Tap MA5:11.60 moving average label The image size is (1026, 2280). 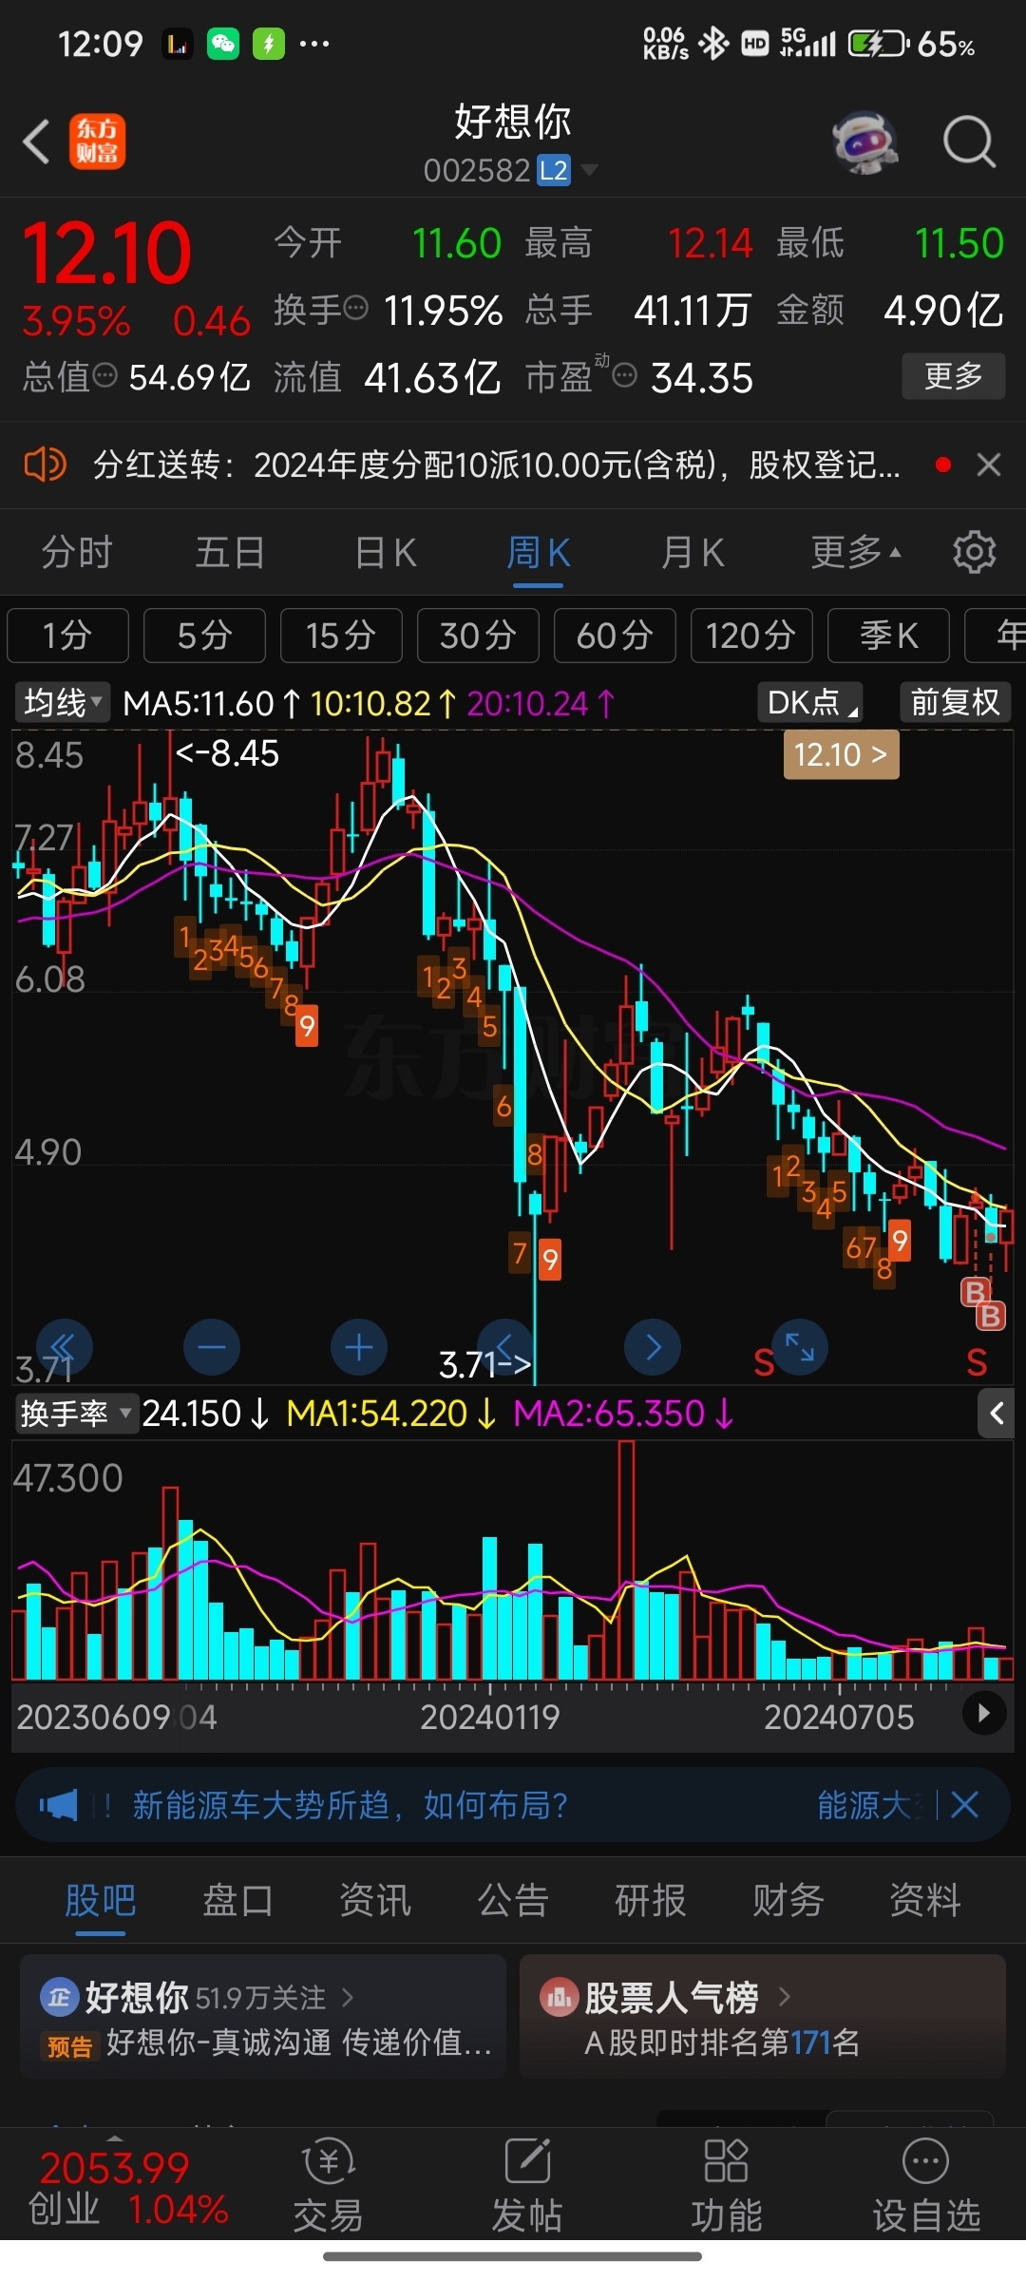198,704
